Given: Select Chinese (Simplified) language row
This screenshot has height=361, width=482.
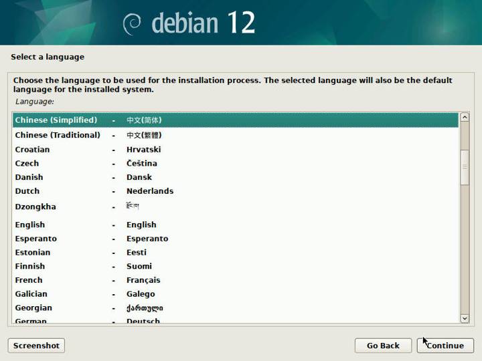Looking at the screenshot, I should (56, 120).
